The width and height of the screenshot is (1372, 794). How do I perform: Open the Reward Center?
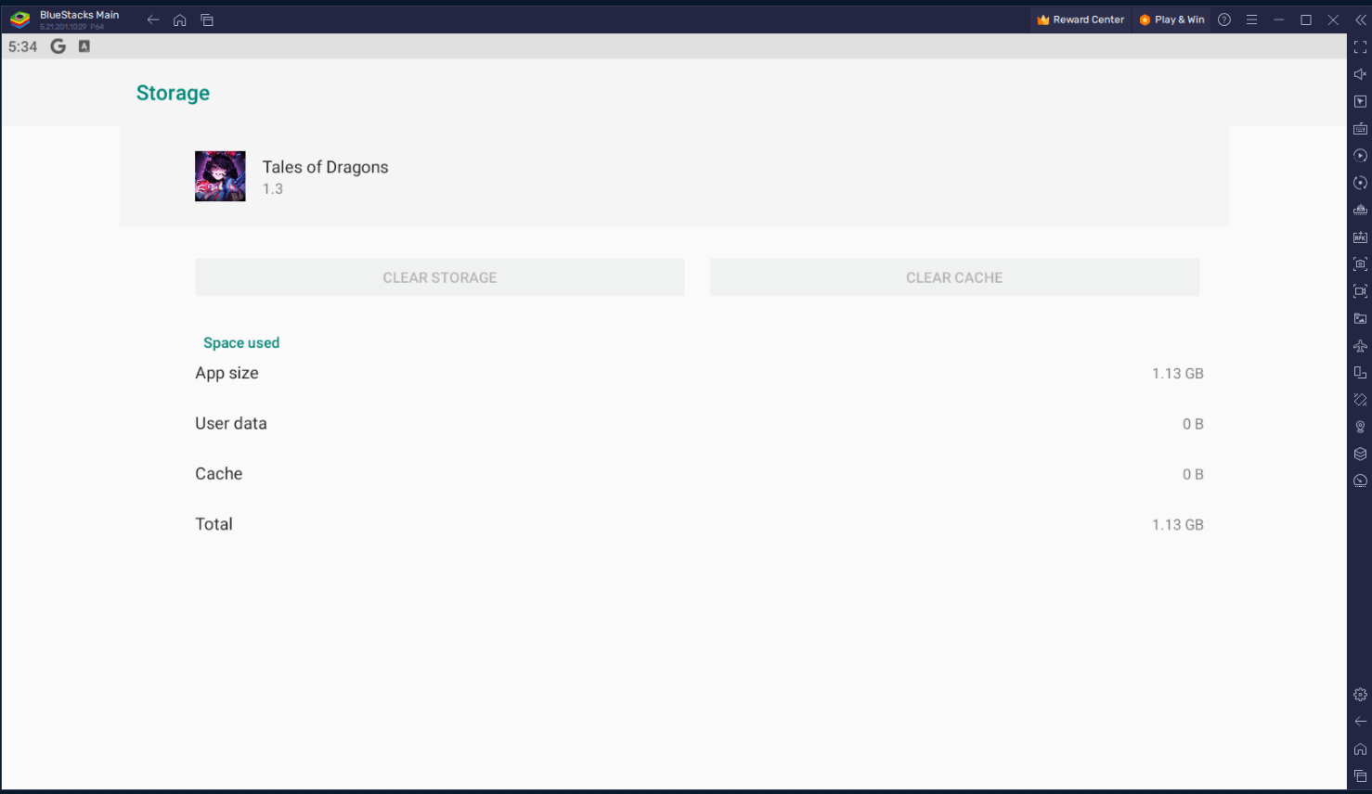1081,19
